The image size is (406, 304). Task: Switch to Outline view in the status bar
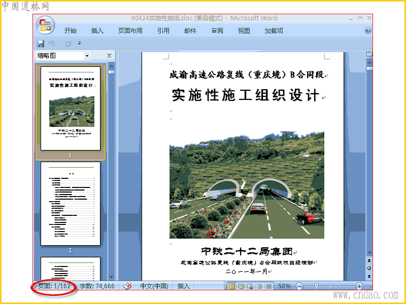(x=259, y=286)
